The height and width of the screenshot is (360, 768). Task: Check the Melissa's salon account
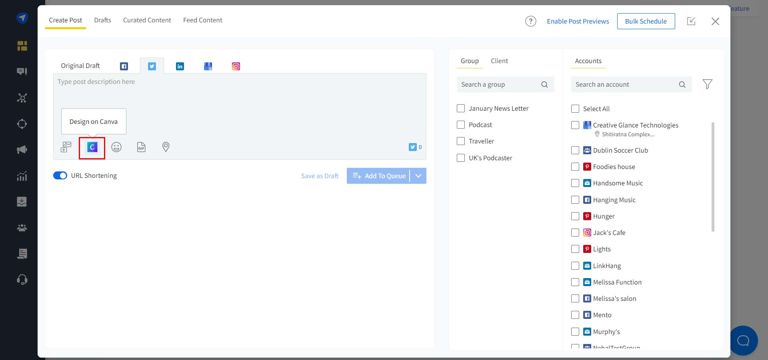575,298
